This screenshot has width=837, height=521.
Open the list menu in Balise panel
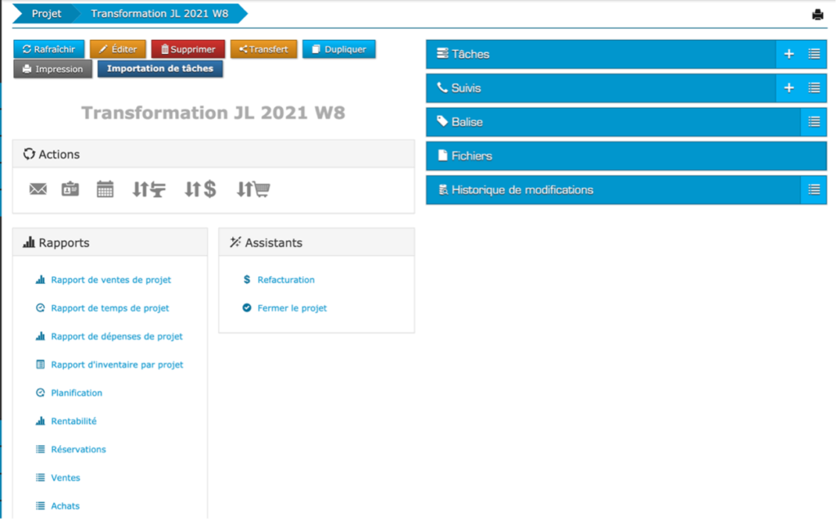[814, 122]
